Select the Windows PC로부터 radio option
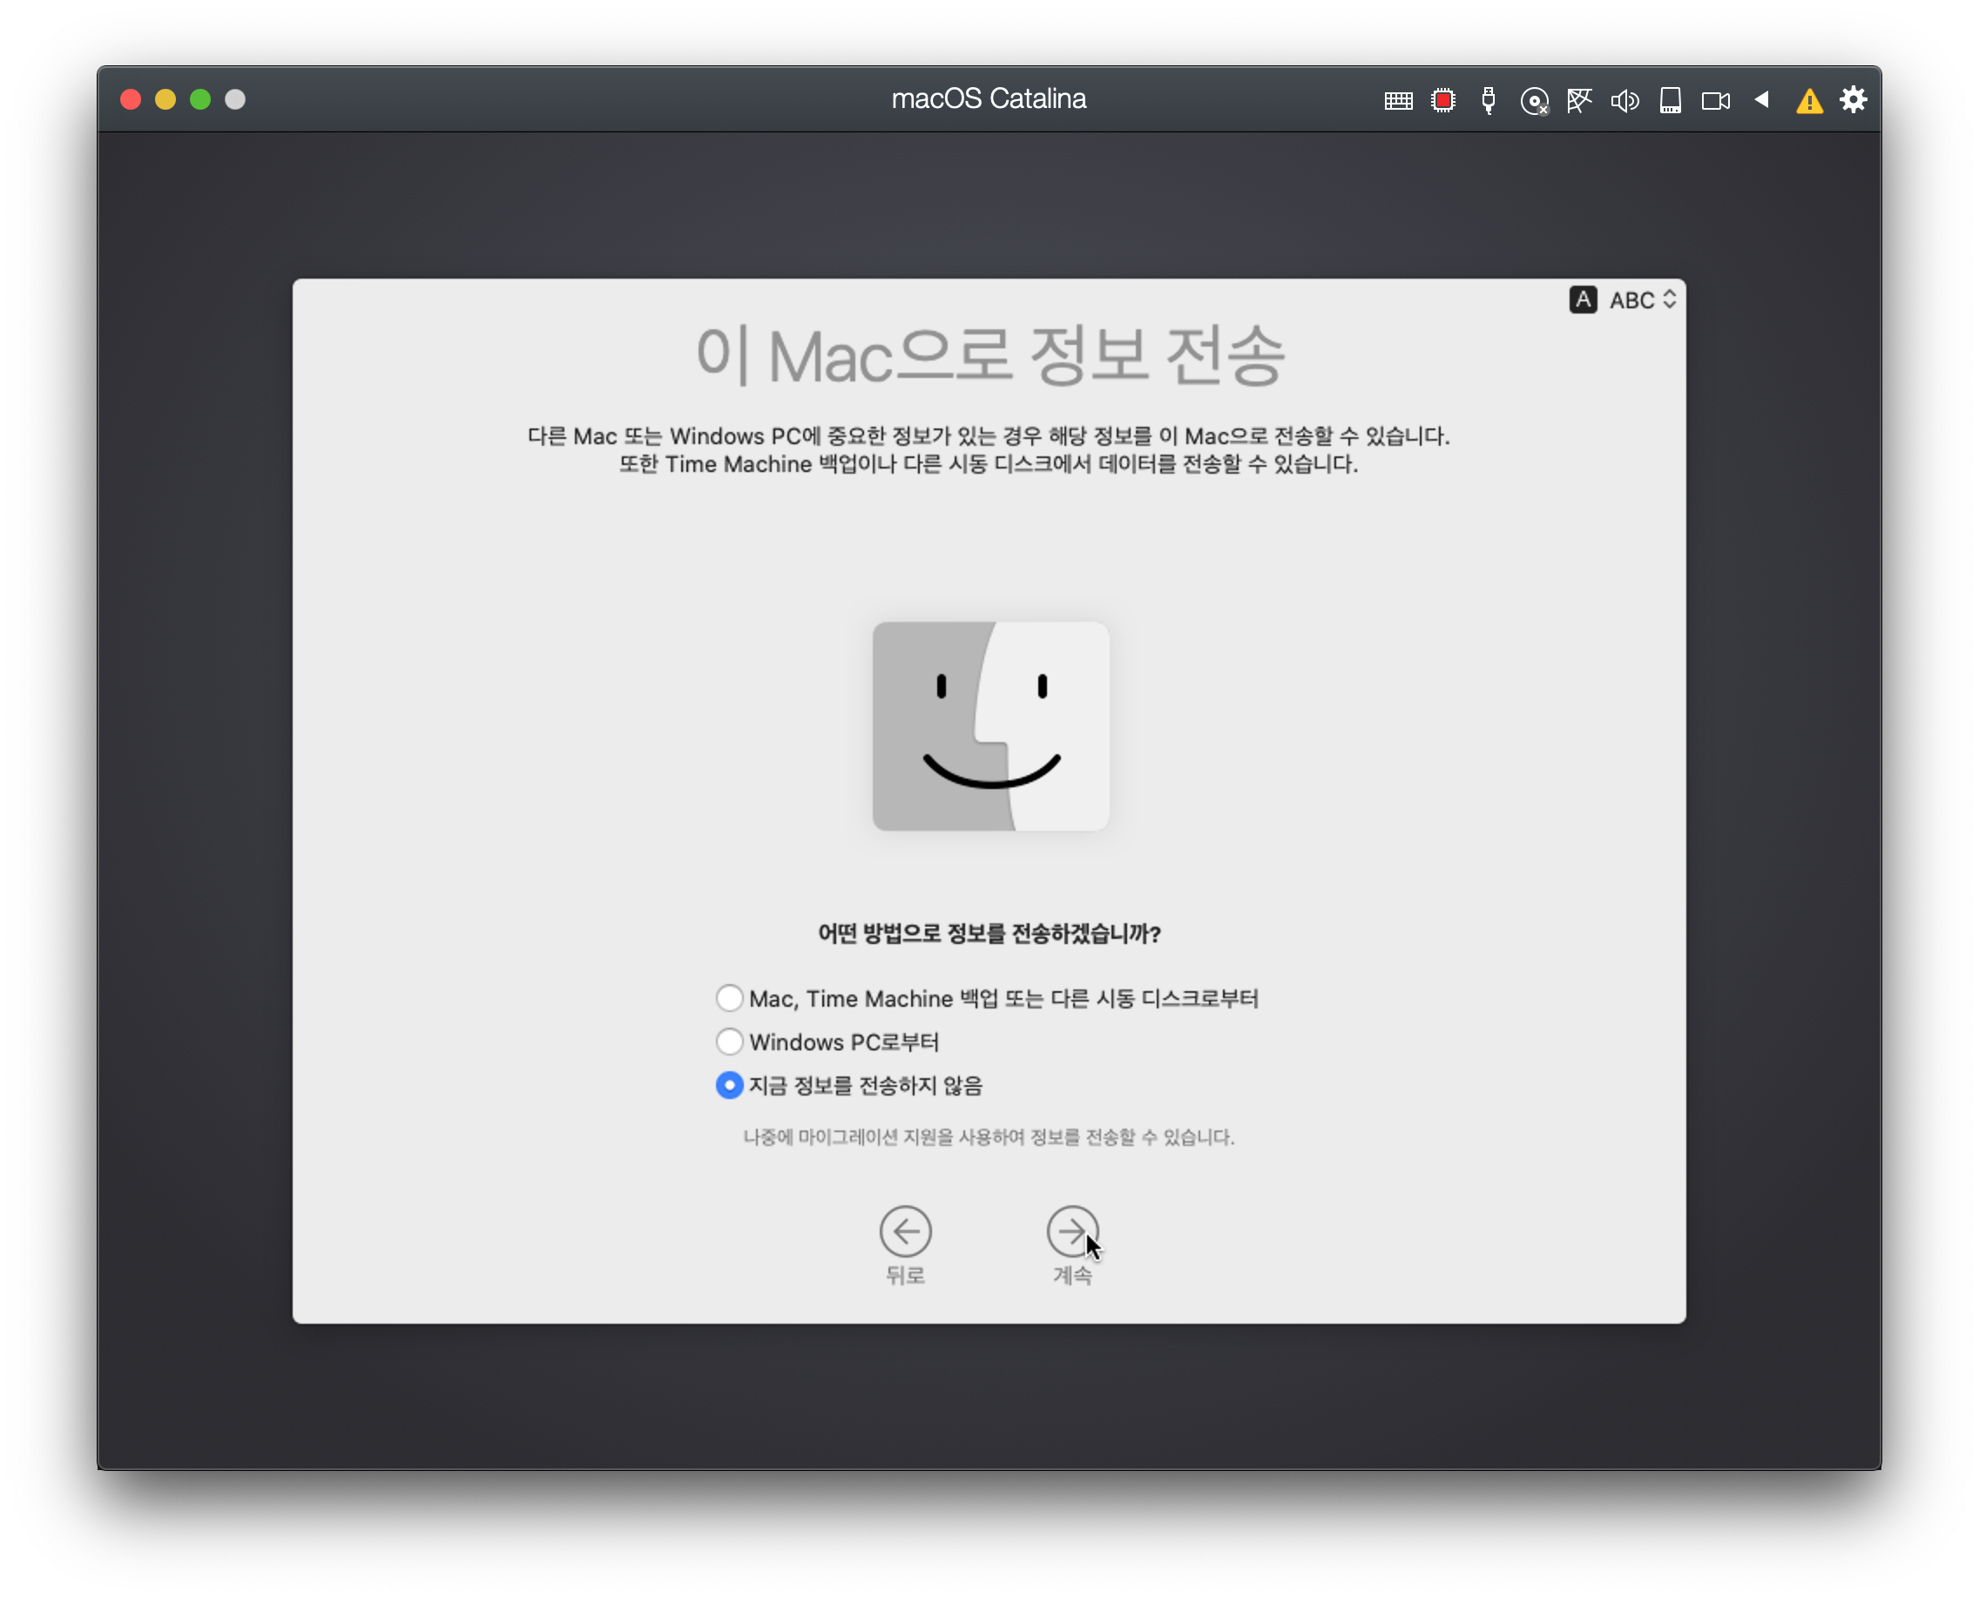Image resolution: width=1979 pixels, height=1599 pixels. pos(730,1041)
